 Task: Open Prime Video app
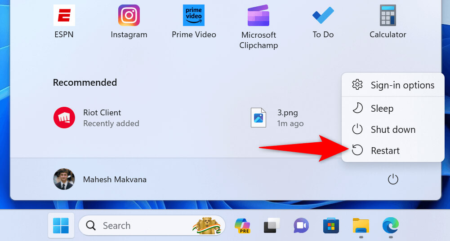[x=194, y=21]
